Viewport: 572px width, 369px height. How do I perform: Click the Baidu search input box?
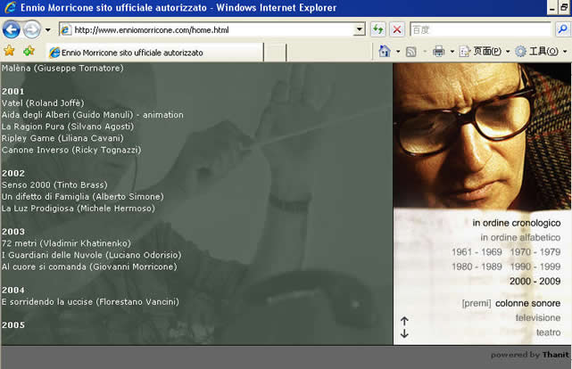click(480, 30)
